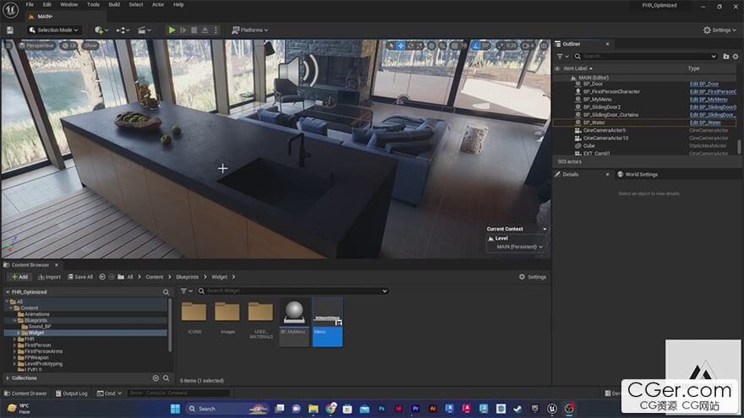Open the Edit menu
This screenshot has width=744, height=418.
point(47,4)
